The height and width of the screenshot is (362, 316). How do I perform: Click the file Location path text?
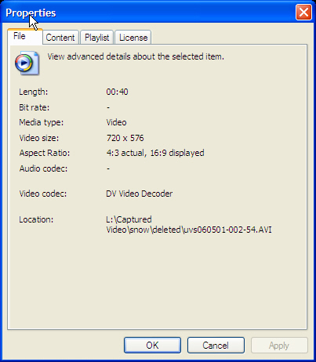[x=189, y=225]
